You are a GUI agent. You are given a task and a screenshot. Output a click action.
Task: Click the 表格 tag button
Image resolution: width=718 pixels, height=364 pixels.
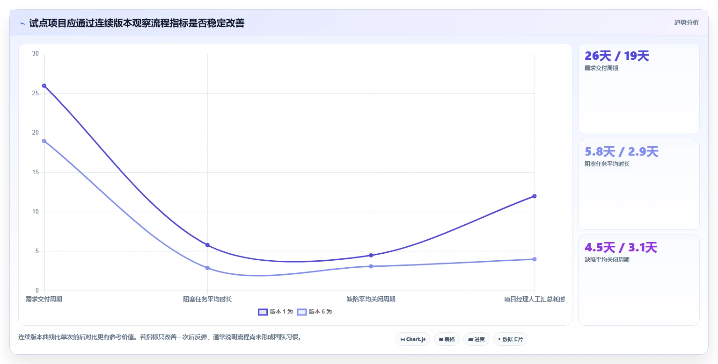click(447, 339)
